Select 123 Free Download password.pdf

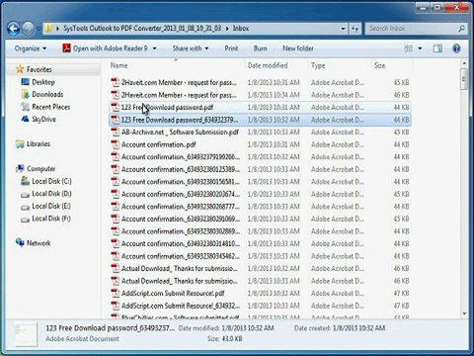pos(260,107)
